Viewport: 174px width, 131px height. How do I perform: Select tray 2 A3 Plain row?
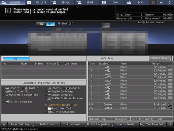coord(130,74)
